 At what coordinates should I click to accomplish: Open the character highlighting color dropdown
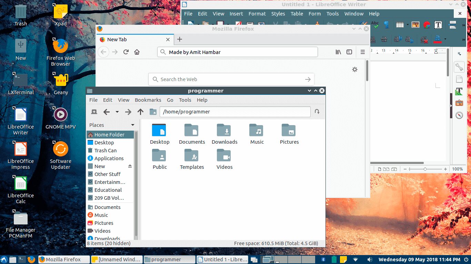(x=445, y=39)
